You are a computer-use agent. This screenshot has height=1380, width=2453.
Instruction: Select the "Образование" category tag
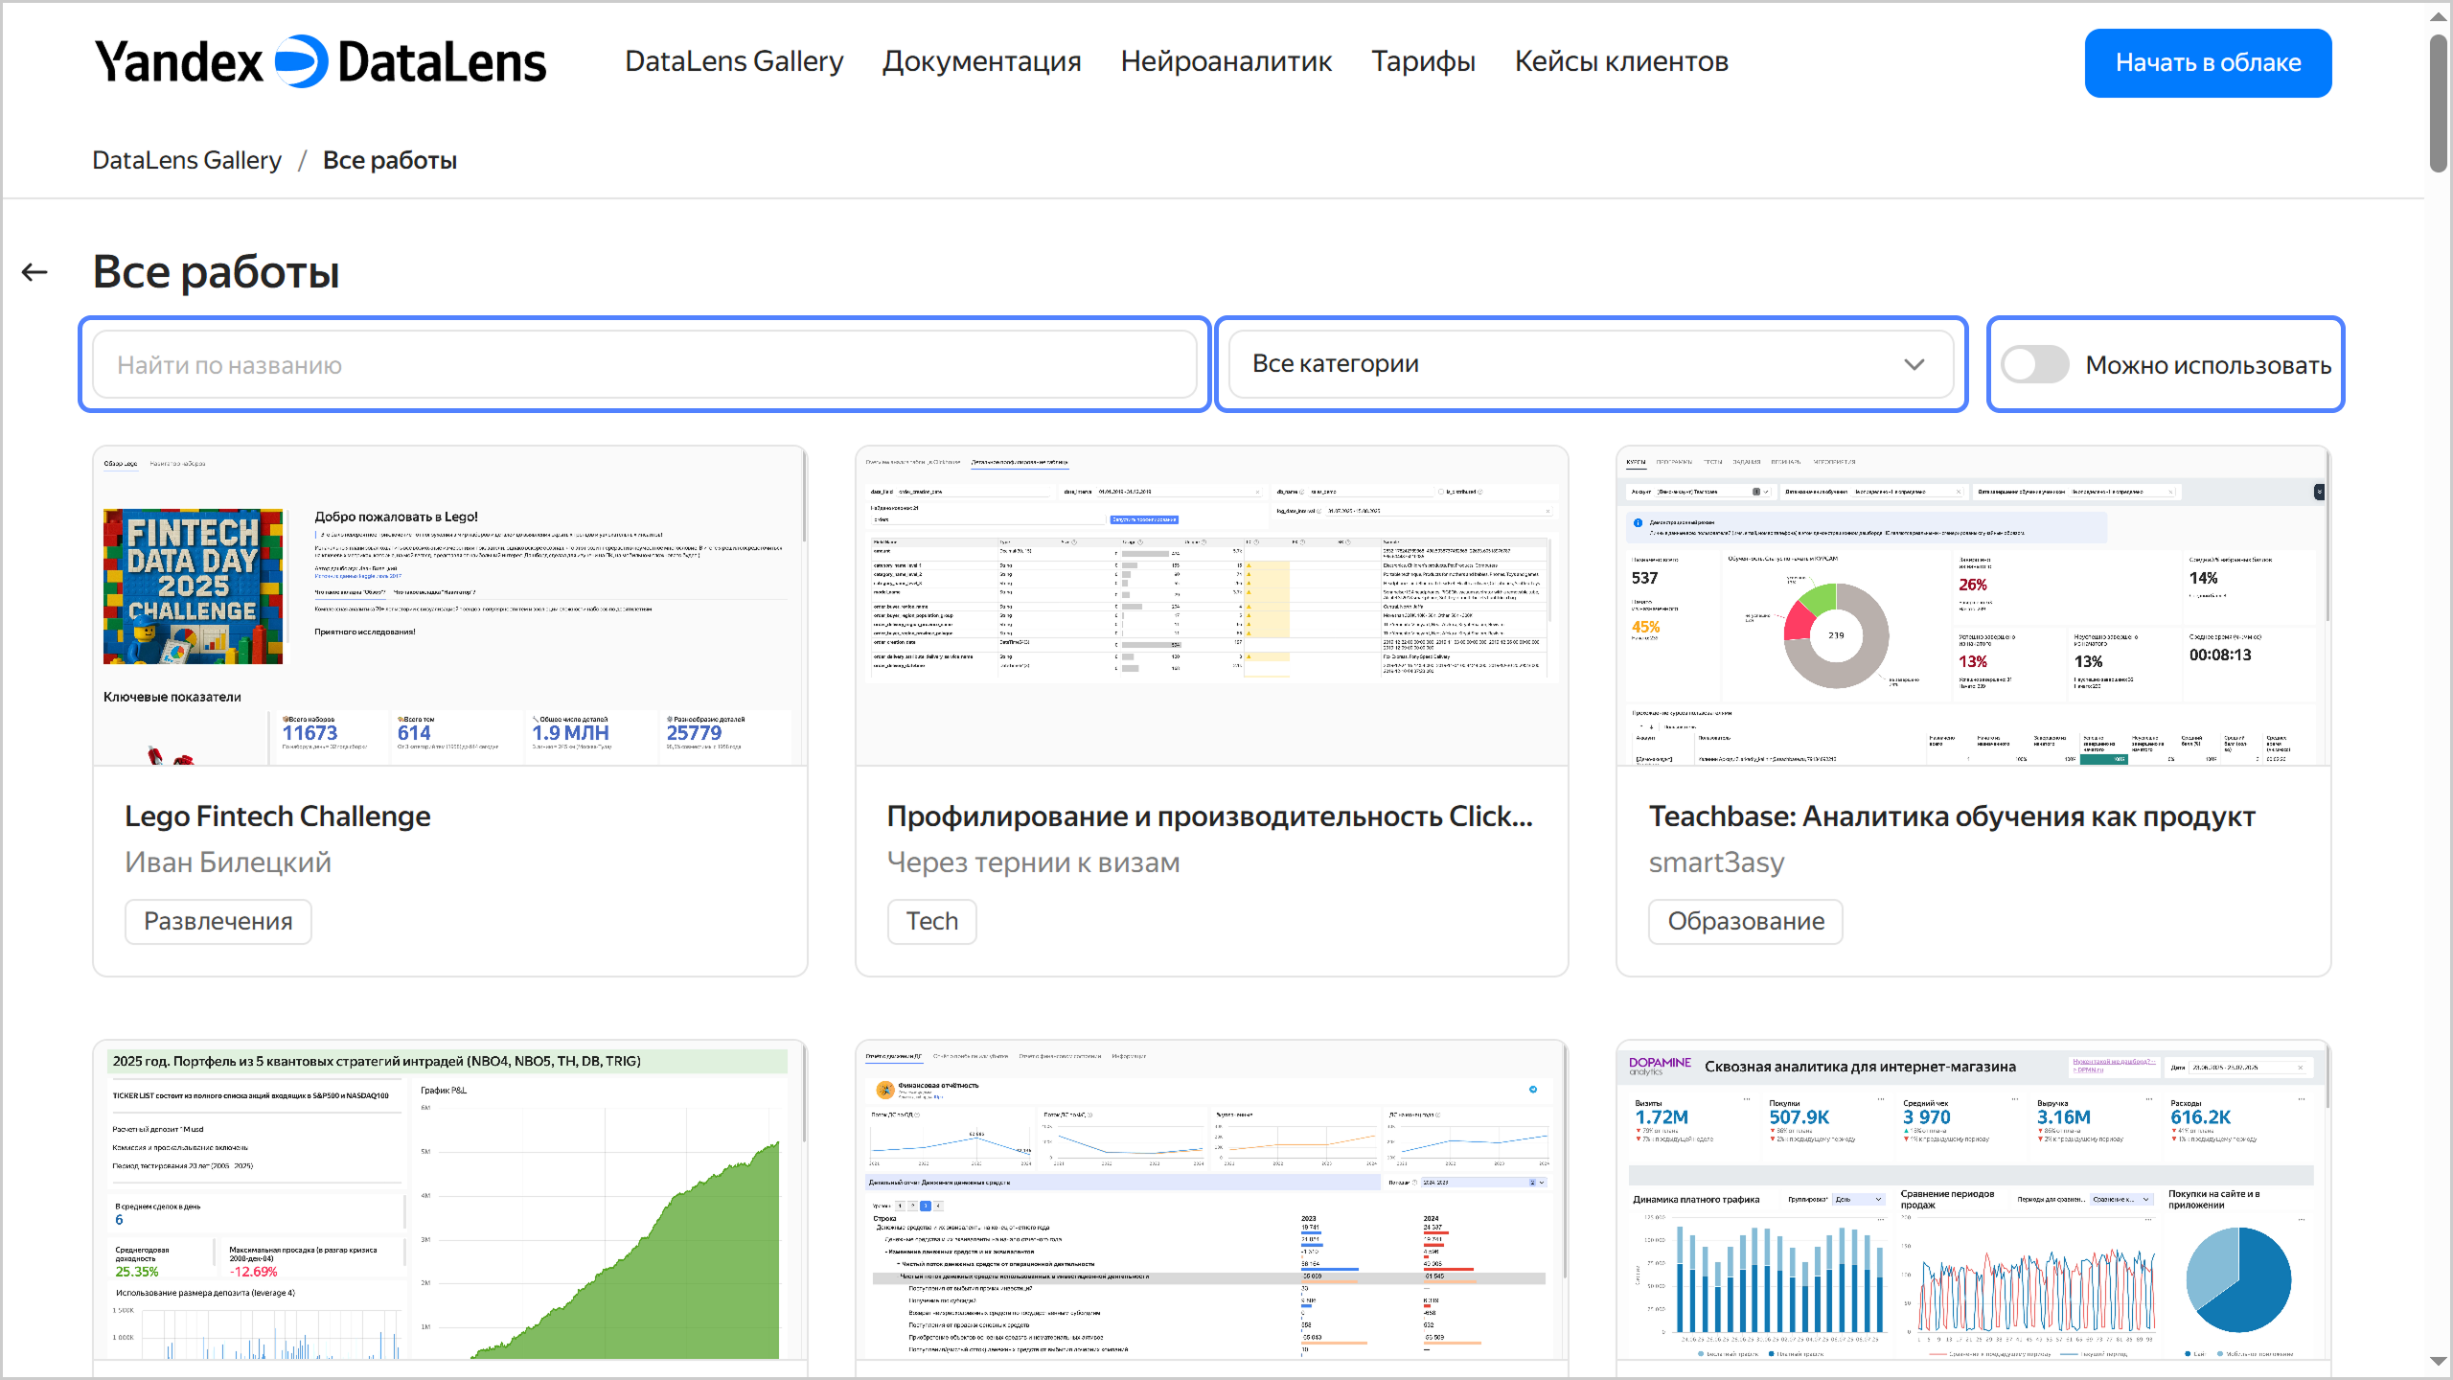1745,921
